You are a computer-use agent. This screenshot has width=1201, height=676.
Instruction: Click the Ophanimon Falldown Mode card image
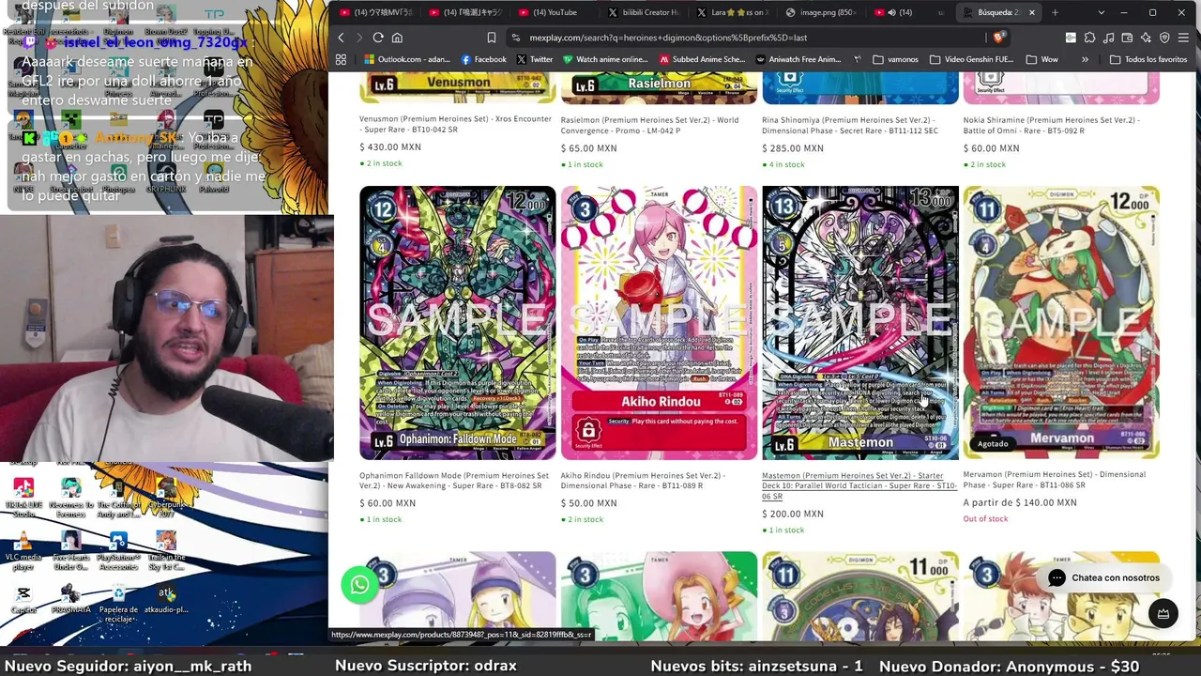click(458, 322)
